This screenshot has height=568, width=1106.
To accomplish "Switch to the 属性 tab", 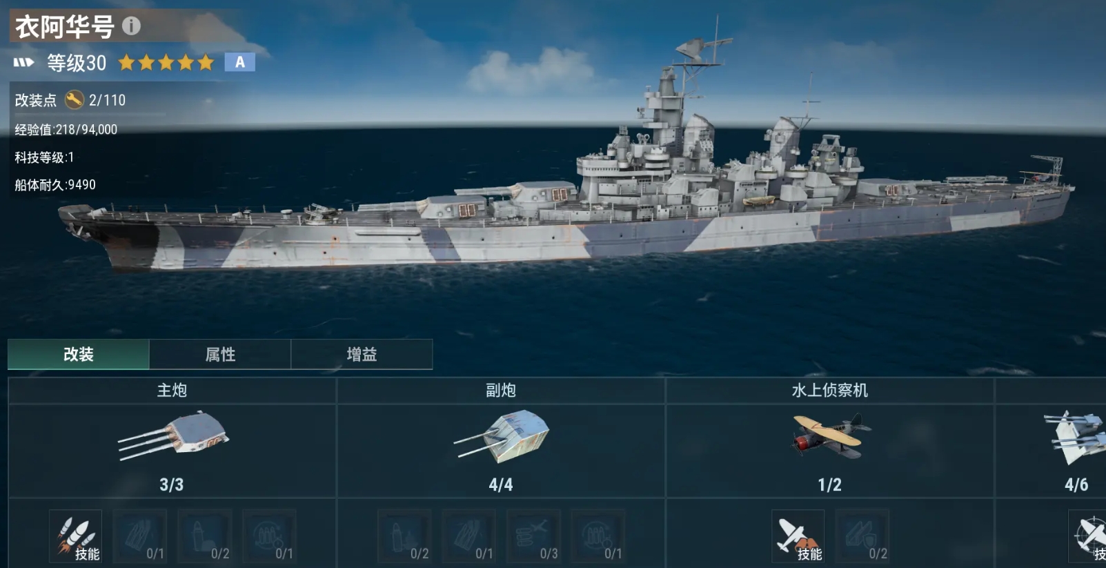I will click(x=220, y=354).
